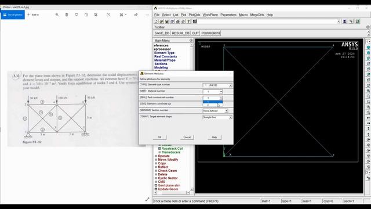Open the PlotCtrls menu
371x209 pixels.
coord(194,15)
